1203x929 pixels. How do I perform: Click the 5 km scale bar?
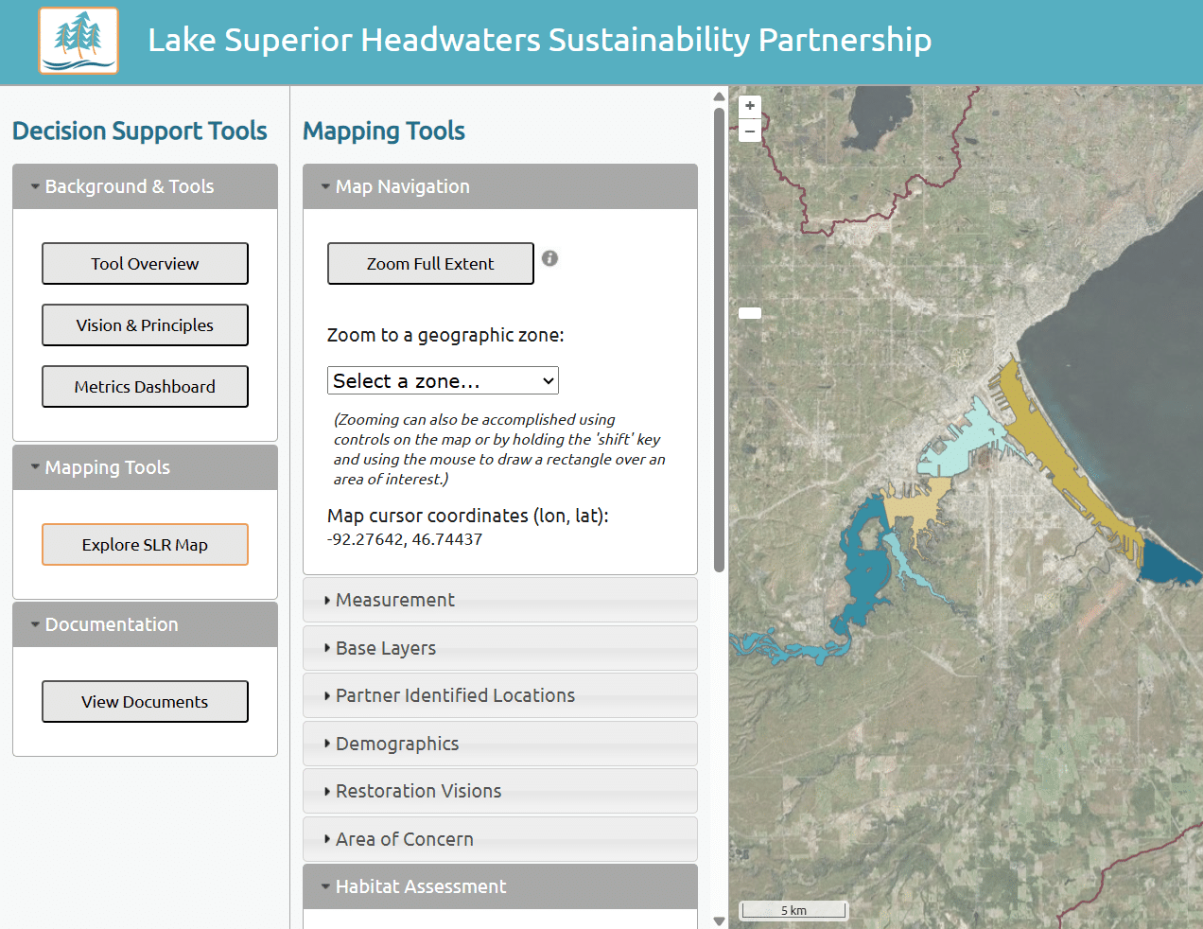pyautogui.click(x=793, y=910)
